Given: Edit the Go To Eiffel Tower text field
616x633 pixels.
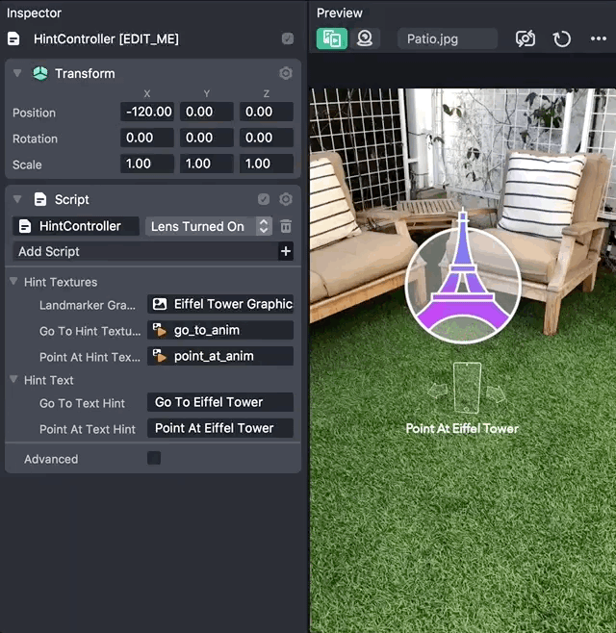Looking at the screenshot, I should click(x=220, y=402).
